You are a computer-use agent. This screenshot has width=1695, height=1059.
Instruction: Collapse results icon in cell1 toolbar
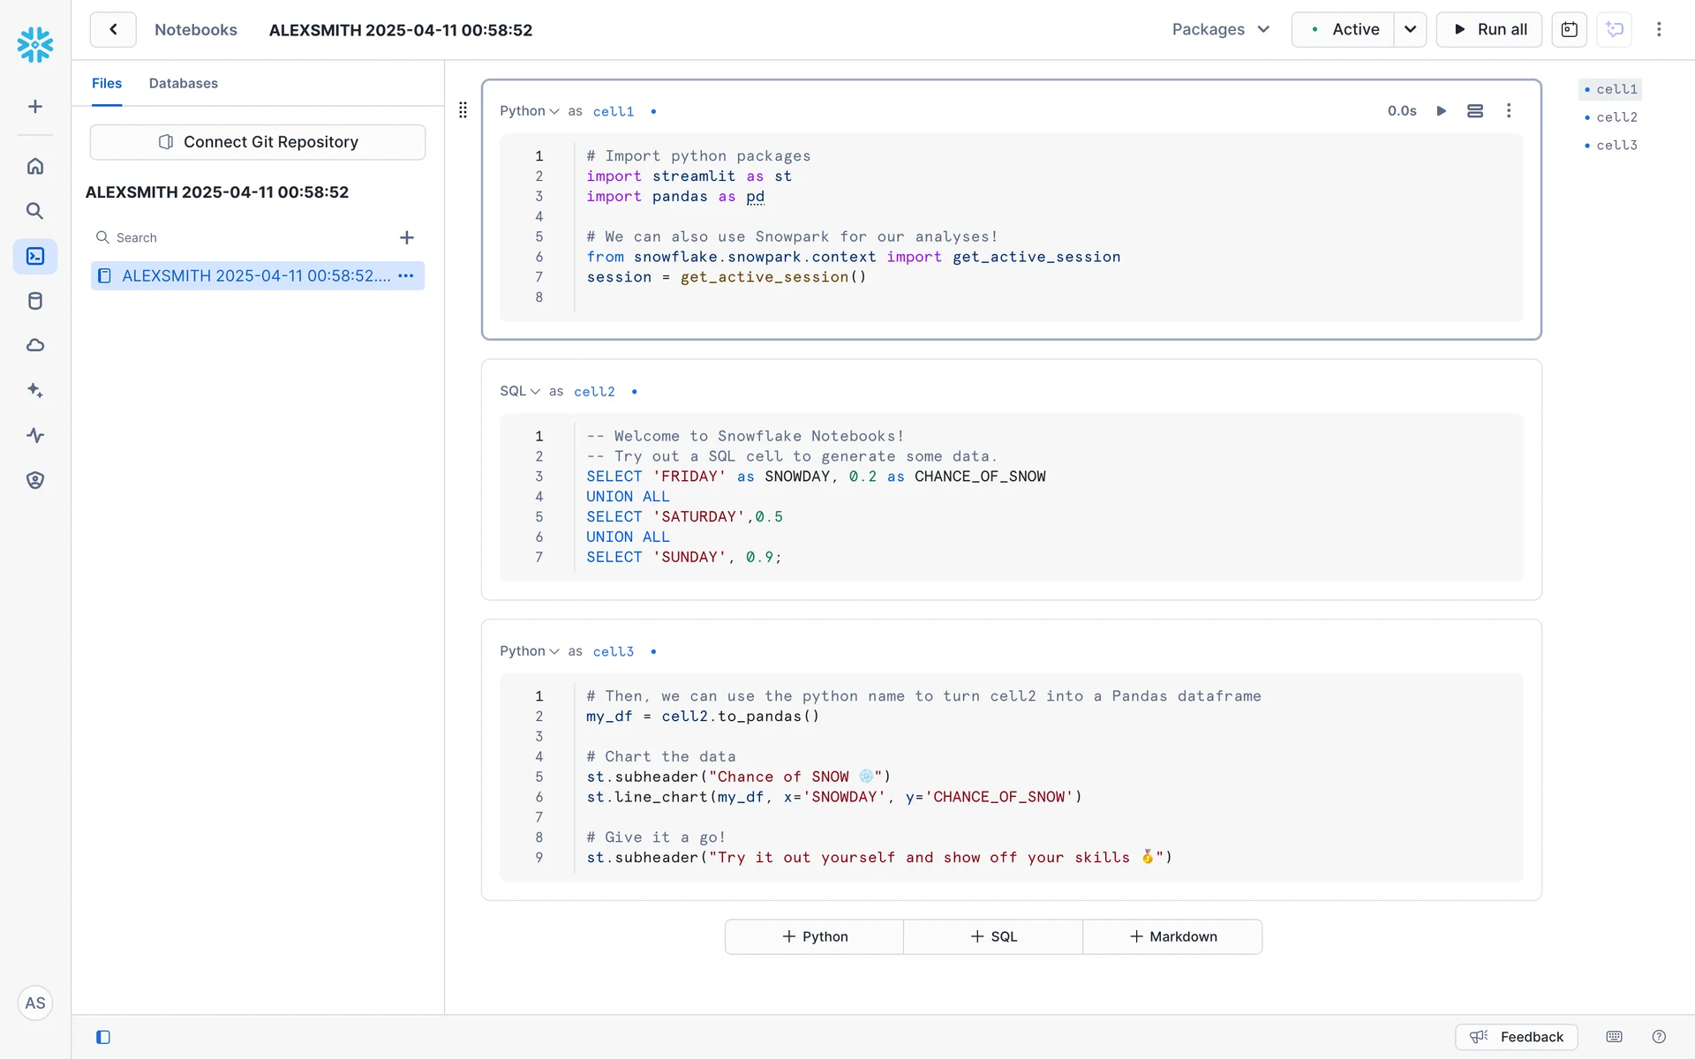tap(1475, 111)
